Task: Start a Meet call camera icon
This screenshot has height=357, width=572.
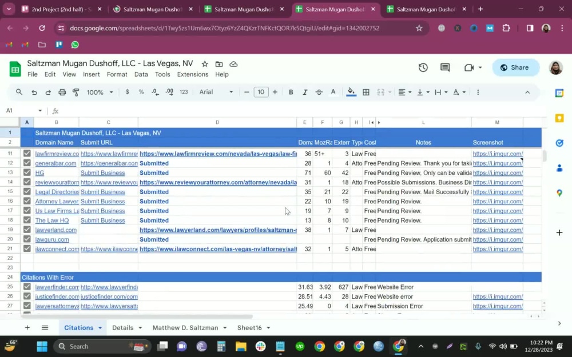Action: 469,67
